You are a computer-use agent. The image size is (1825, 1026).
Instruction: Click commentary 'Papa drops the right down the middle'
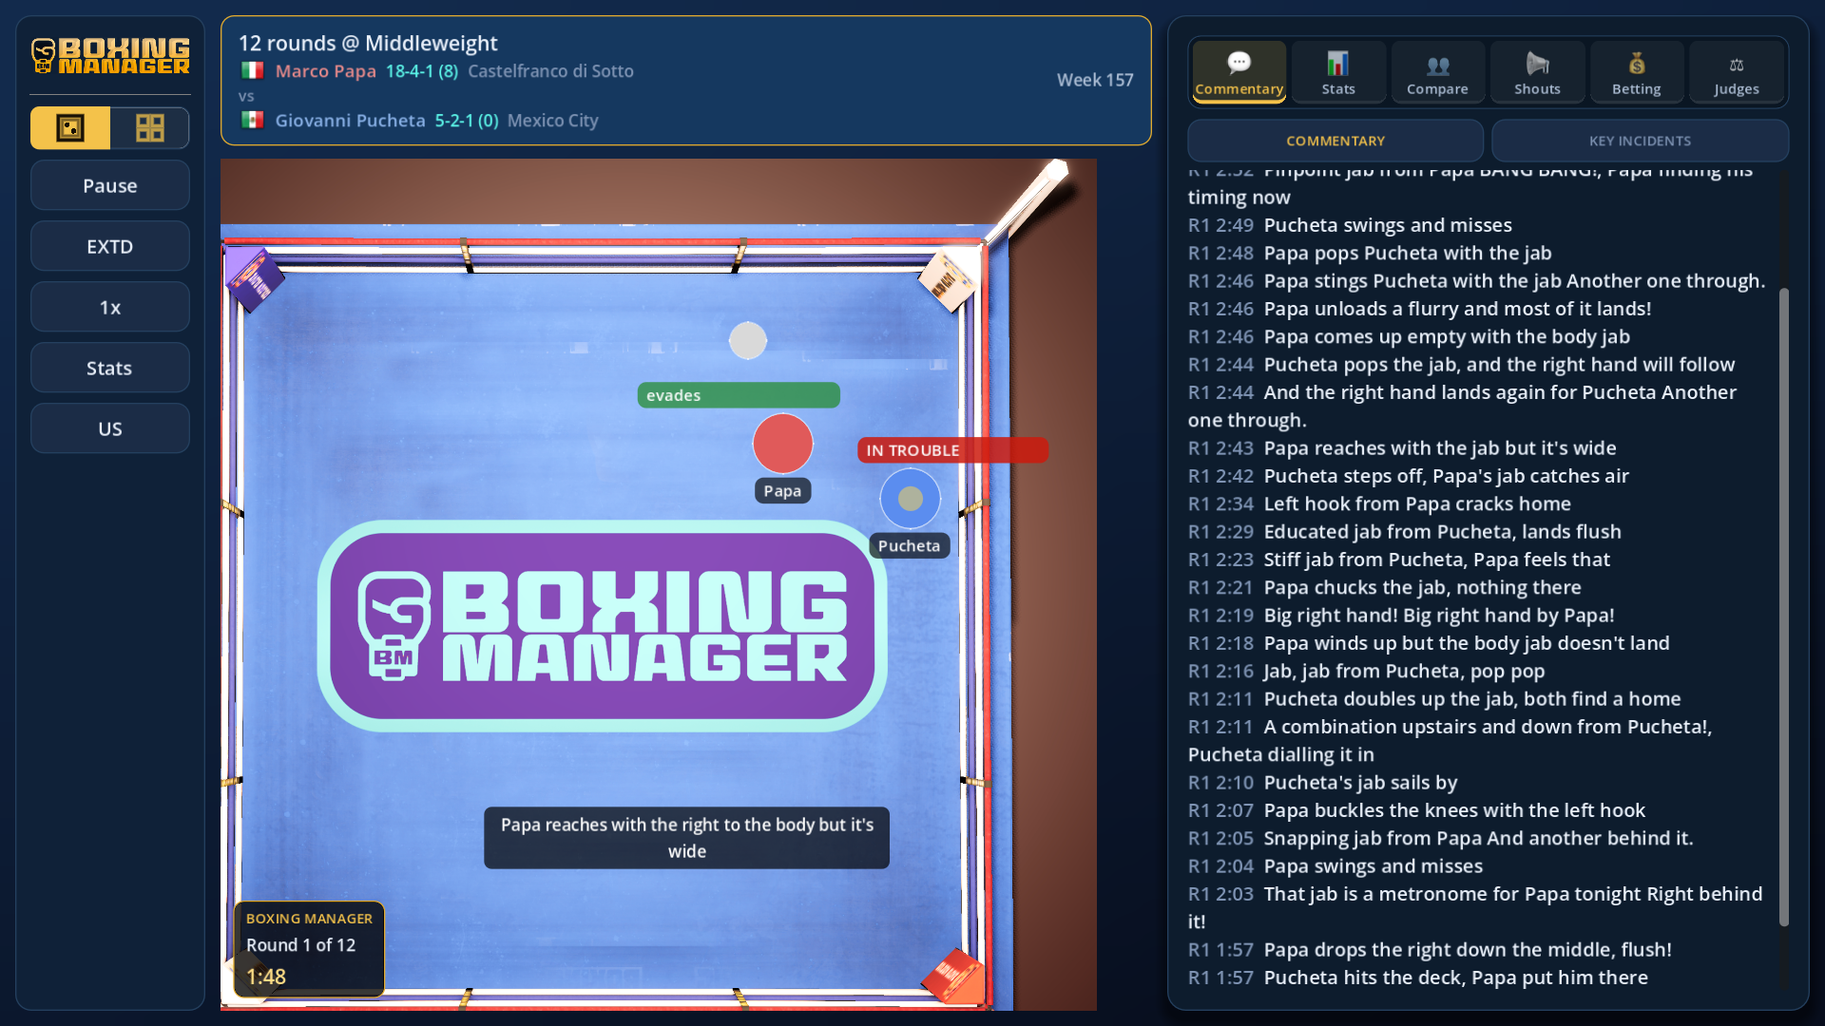pyautogui.click(x=1468, y=950)
